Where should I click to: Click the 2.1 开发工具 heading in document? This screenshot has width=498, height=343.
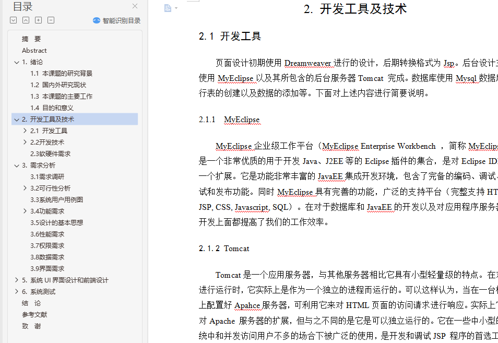[x=230, y=36]
